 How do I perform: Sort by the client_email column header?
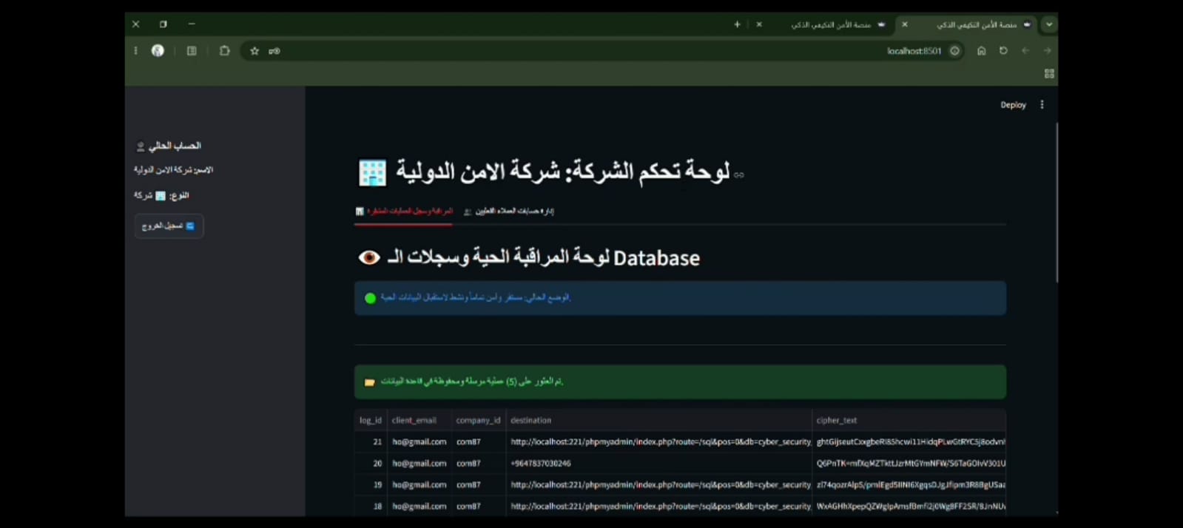419,420
